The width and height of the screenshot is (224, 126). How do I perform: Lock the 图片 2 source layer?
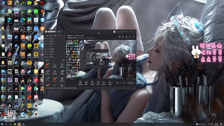pyautogui.click(x=47, y=41)
